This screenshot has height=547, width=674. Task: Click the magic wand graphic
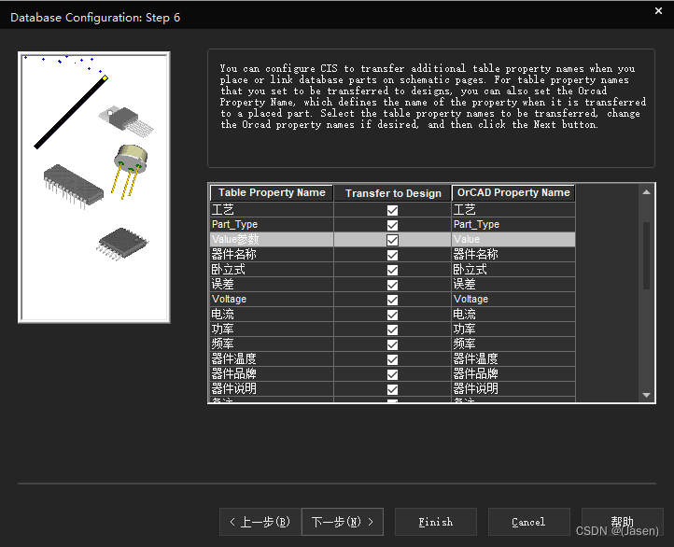pos(70,111)
